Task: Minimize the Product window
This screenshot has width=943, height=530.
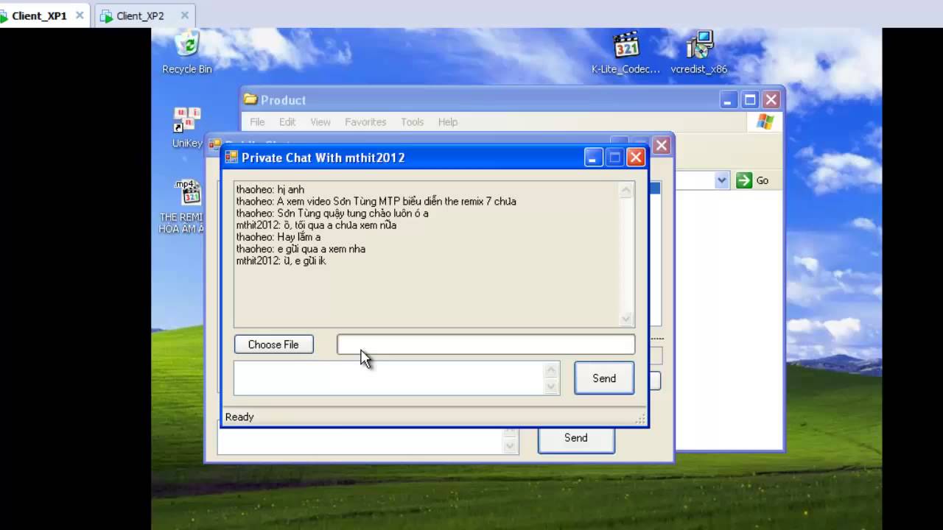Action: (729, 99)
